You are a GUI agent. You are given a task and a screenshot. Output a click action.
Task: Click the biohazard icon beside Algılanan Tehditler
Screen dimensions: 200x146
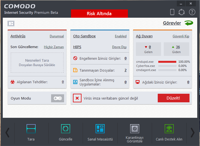(12, 82)
